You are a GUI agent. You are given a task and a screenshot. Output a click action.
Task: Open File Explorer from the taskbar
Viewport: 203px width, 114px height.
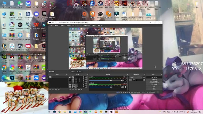coord(65,112)
